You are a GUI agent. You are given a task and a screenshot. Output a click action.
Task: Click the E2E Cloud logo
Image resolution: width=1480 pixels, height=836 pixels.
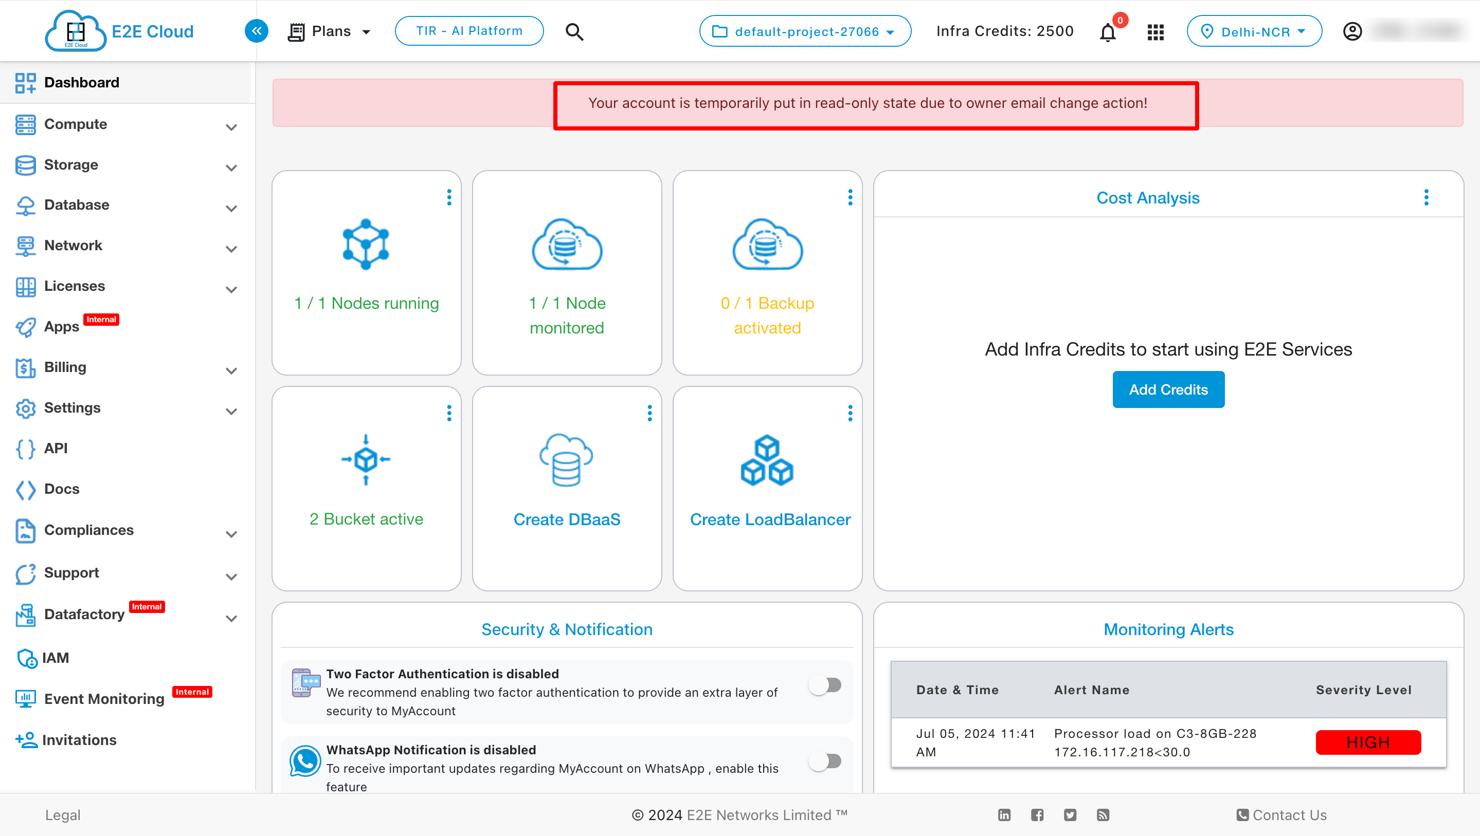tap(119, 31)
